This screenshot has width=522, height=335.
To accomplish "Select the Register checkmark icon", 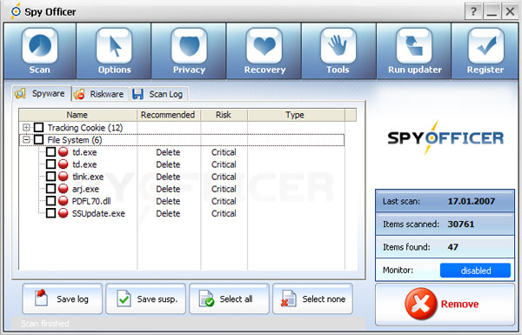I will point(485,45).
